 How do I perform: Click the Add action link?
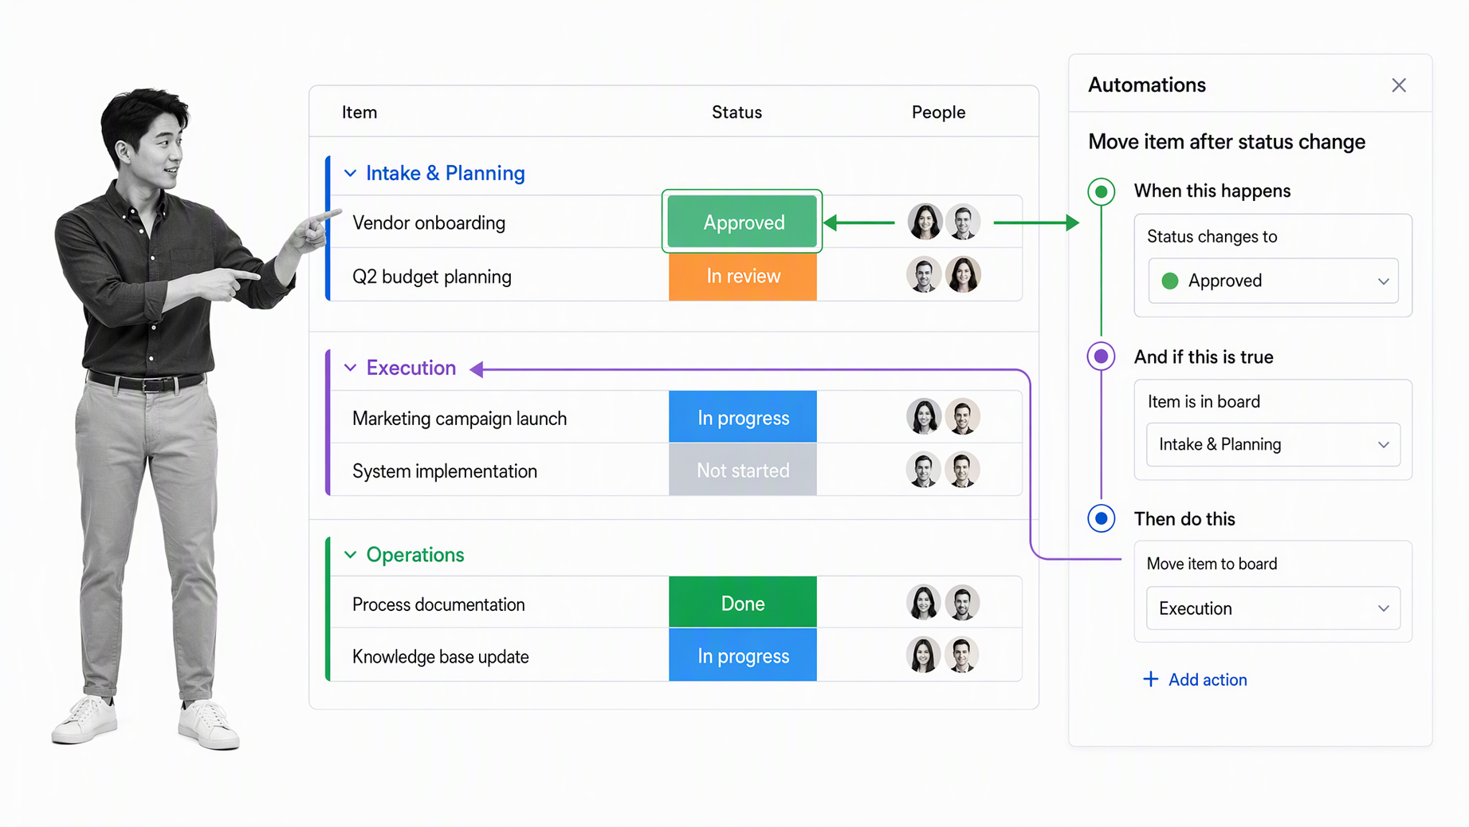1208,679
